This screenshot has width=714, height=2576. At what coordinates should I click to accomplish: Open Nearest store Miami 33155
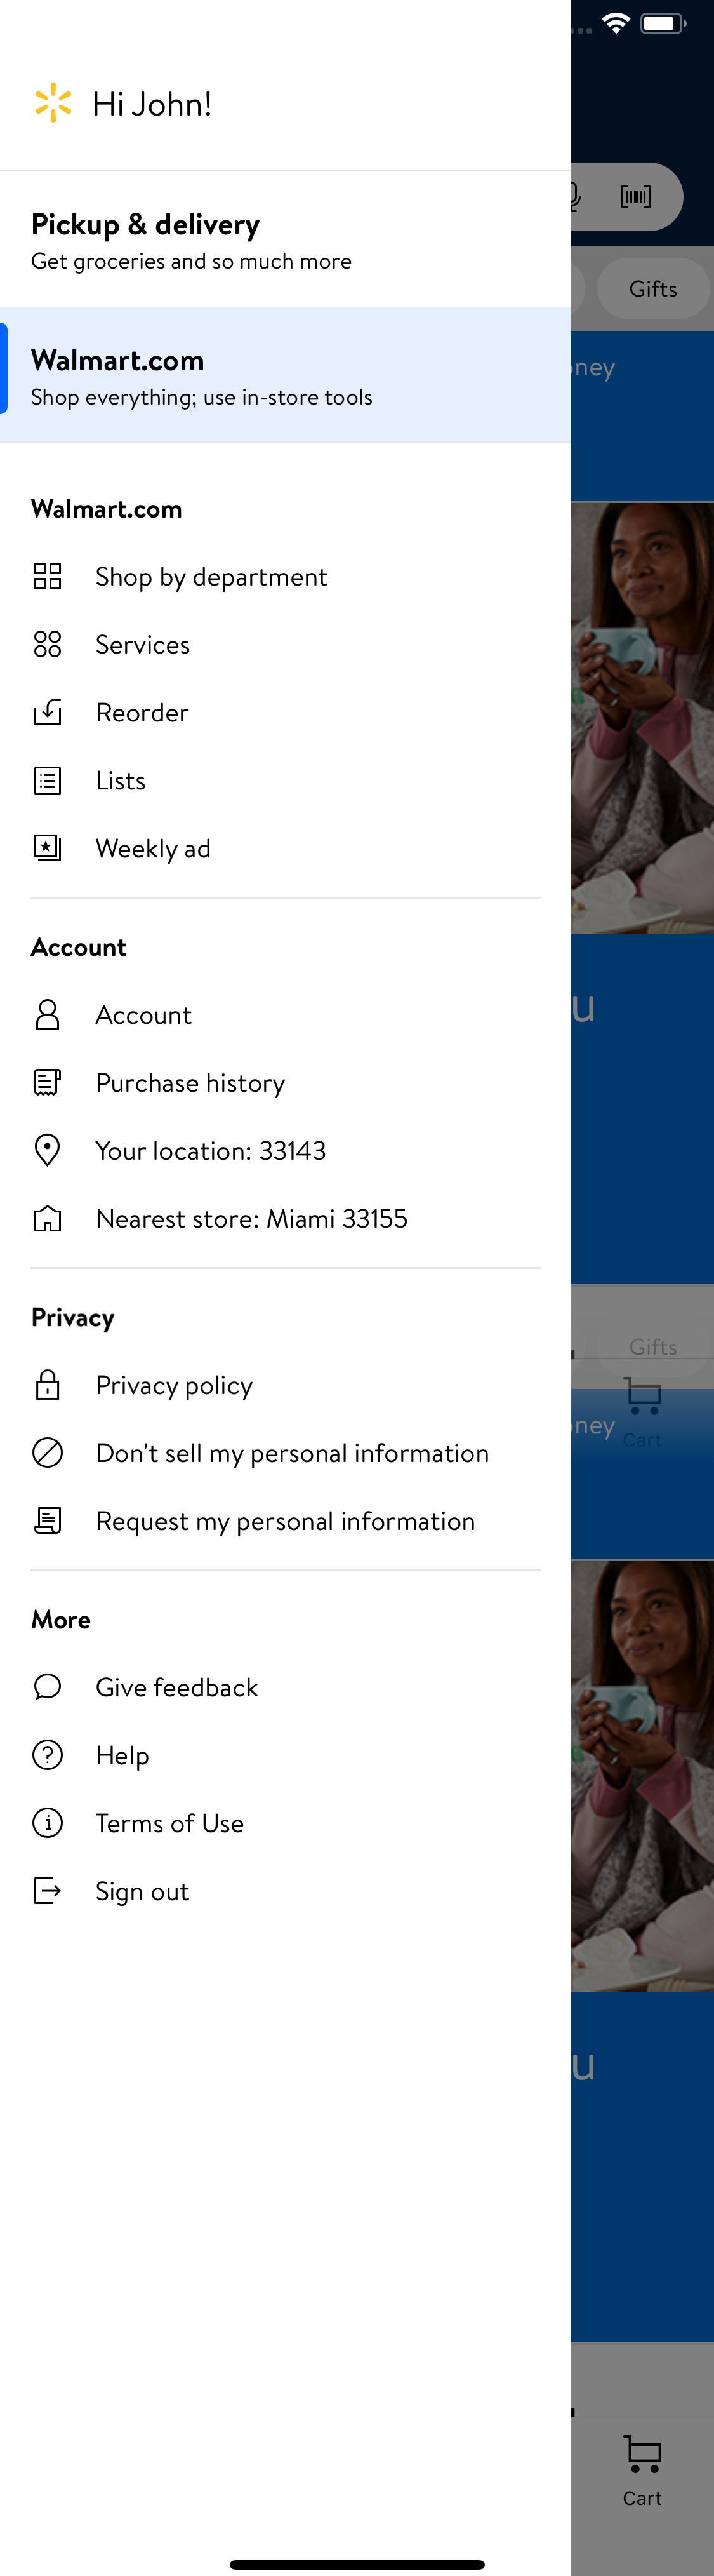pos(286,1218)
